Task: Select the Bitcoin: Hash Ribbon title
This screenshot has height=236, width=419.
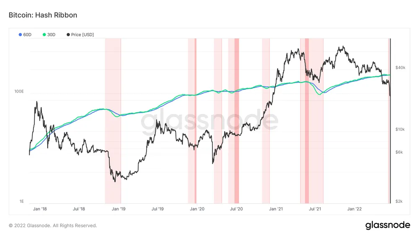Action: (x=43, y=15)
